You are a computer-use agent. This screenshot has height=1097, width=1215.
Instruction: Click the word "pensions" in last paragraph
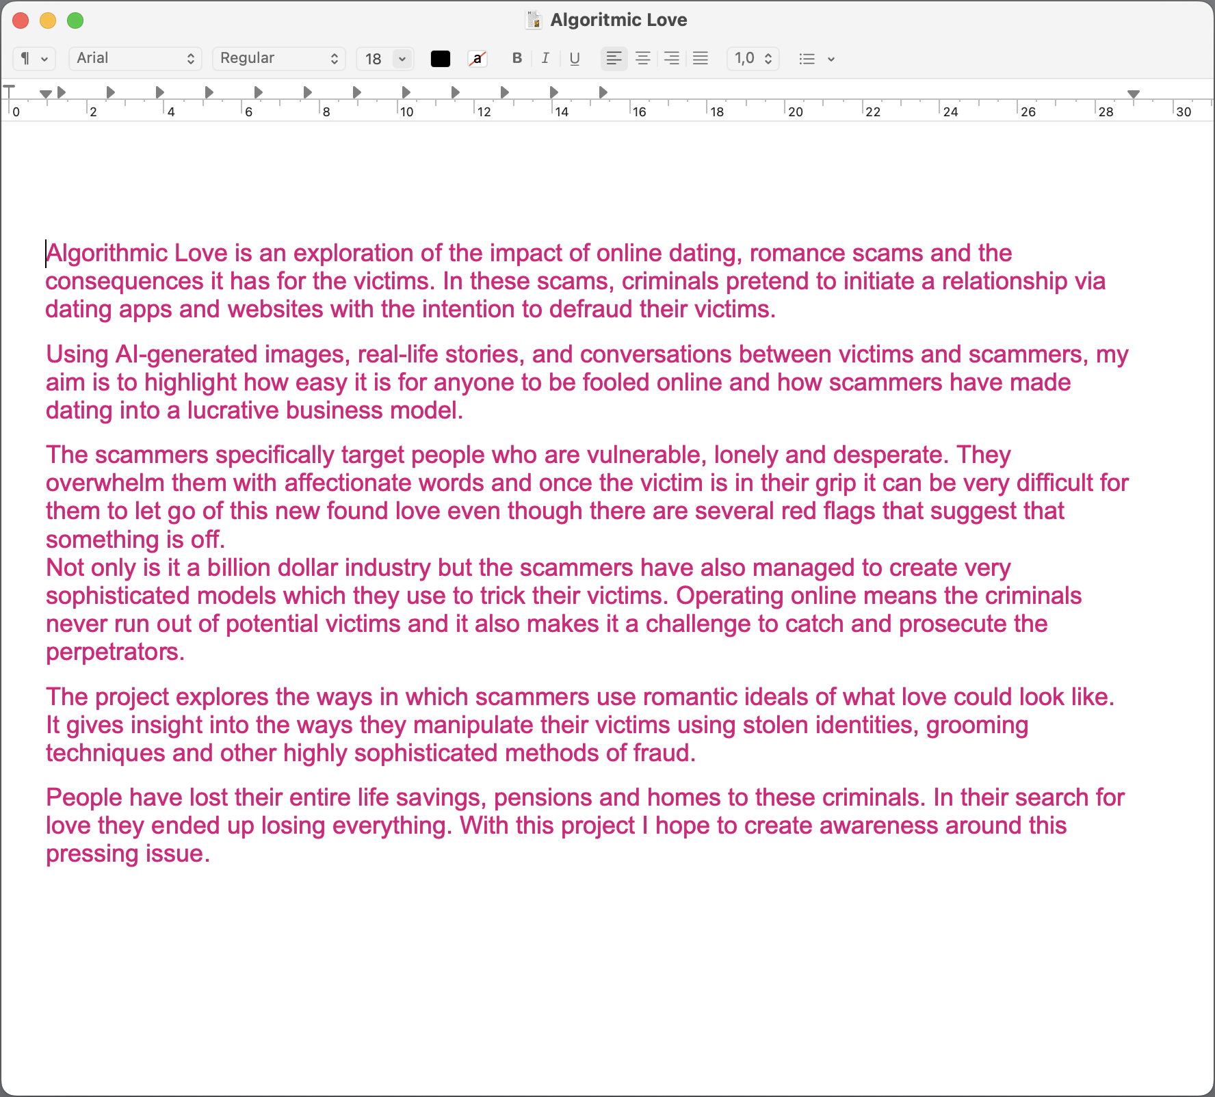click(x=543, y=798)
